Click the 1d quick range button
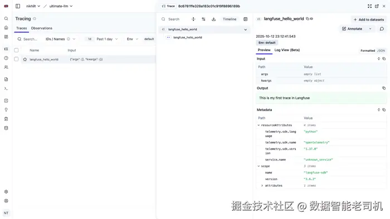390x219 pixels. click(90, 39)
